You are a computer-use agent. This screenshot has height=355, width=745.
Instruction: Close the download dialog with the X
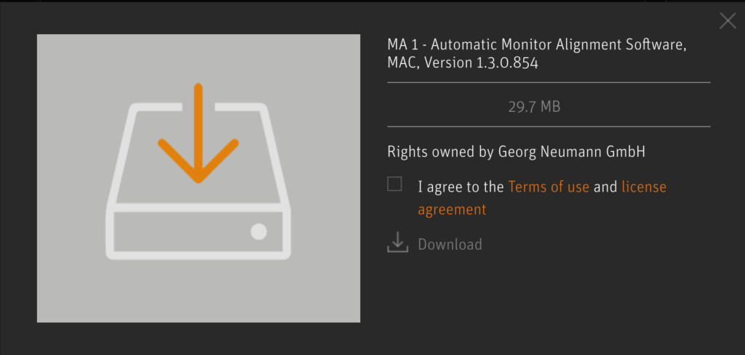(728, 21)
